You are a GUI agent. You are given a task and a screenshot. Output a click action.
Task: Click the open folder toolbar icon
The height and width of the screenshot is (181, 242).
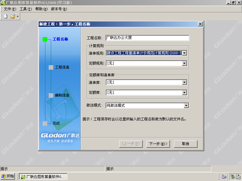13,16
